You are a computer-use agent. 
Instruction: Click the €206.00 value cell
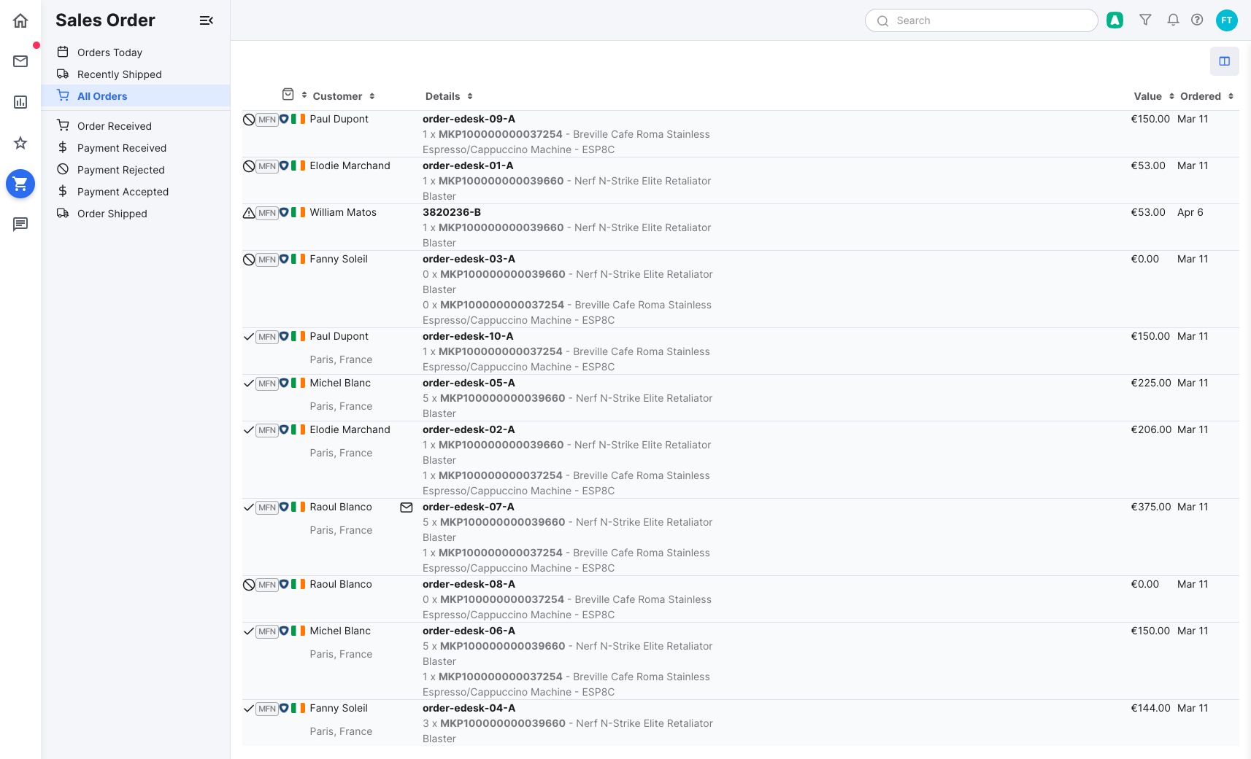[1151, 429]
